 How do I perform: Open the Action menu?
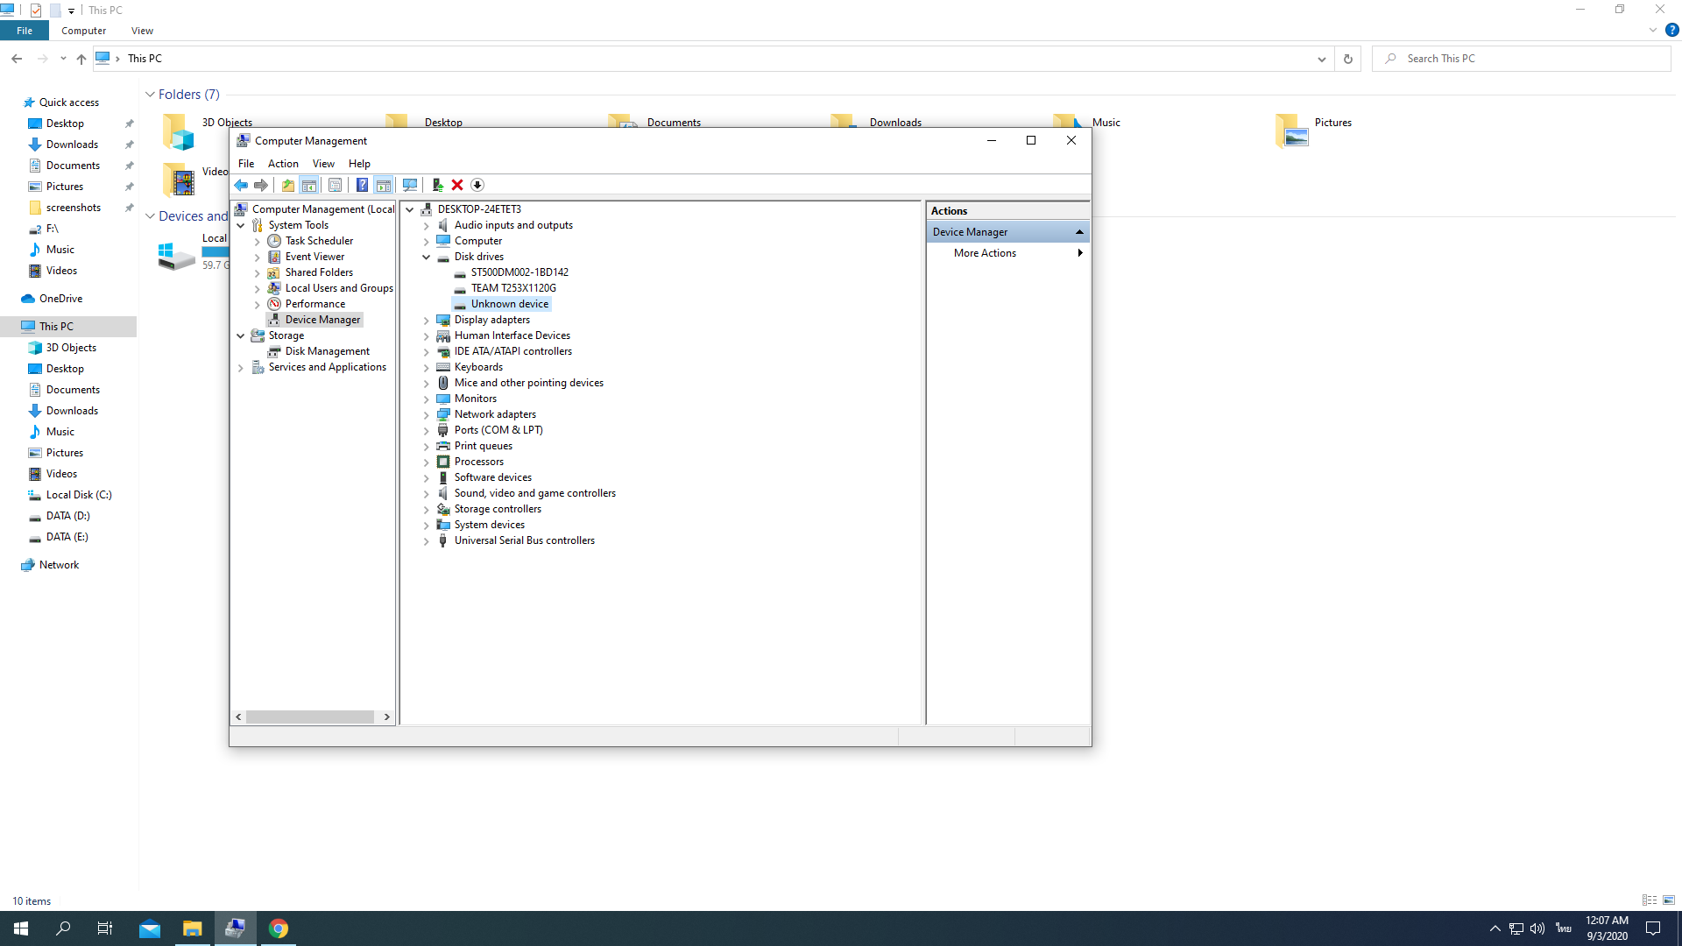283,164
